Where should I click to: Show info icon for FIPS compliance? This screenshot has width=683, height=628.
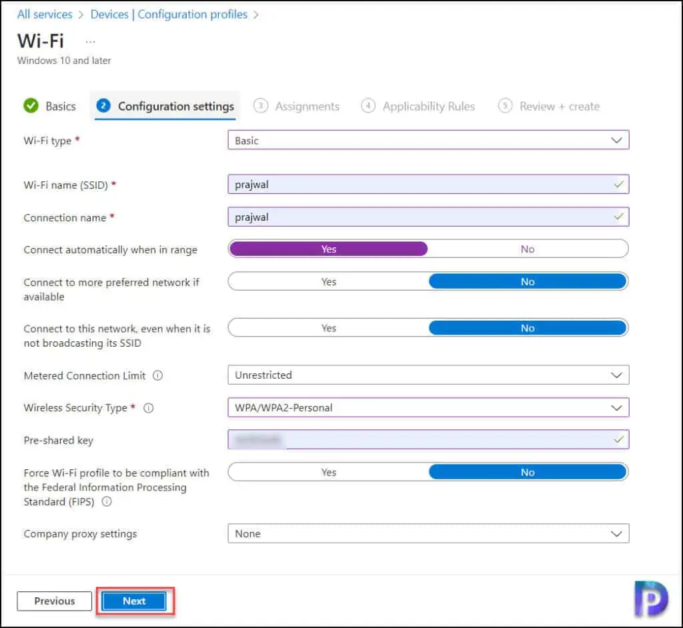click(107, 502)
